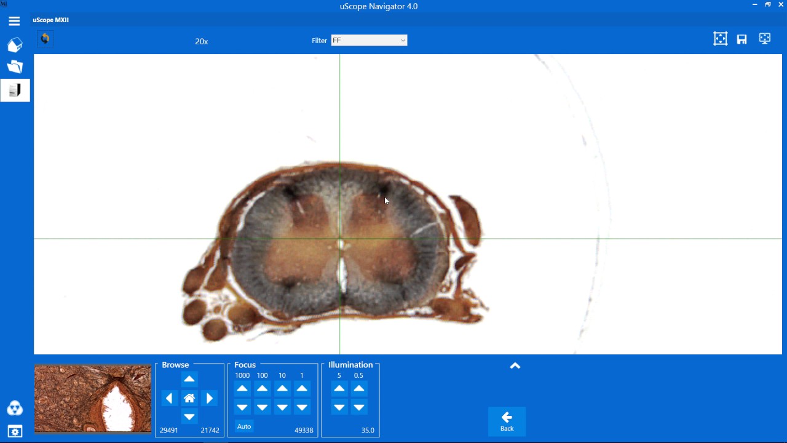
Task: Increase focus by 1 step
Action: (302, 388)
